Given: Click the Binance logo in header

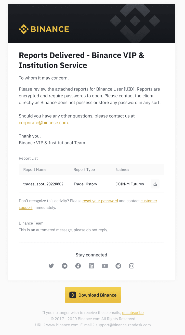Looking at the screenshot, I should 44,29.
